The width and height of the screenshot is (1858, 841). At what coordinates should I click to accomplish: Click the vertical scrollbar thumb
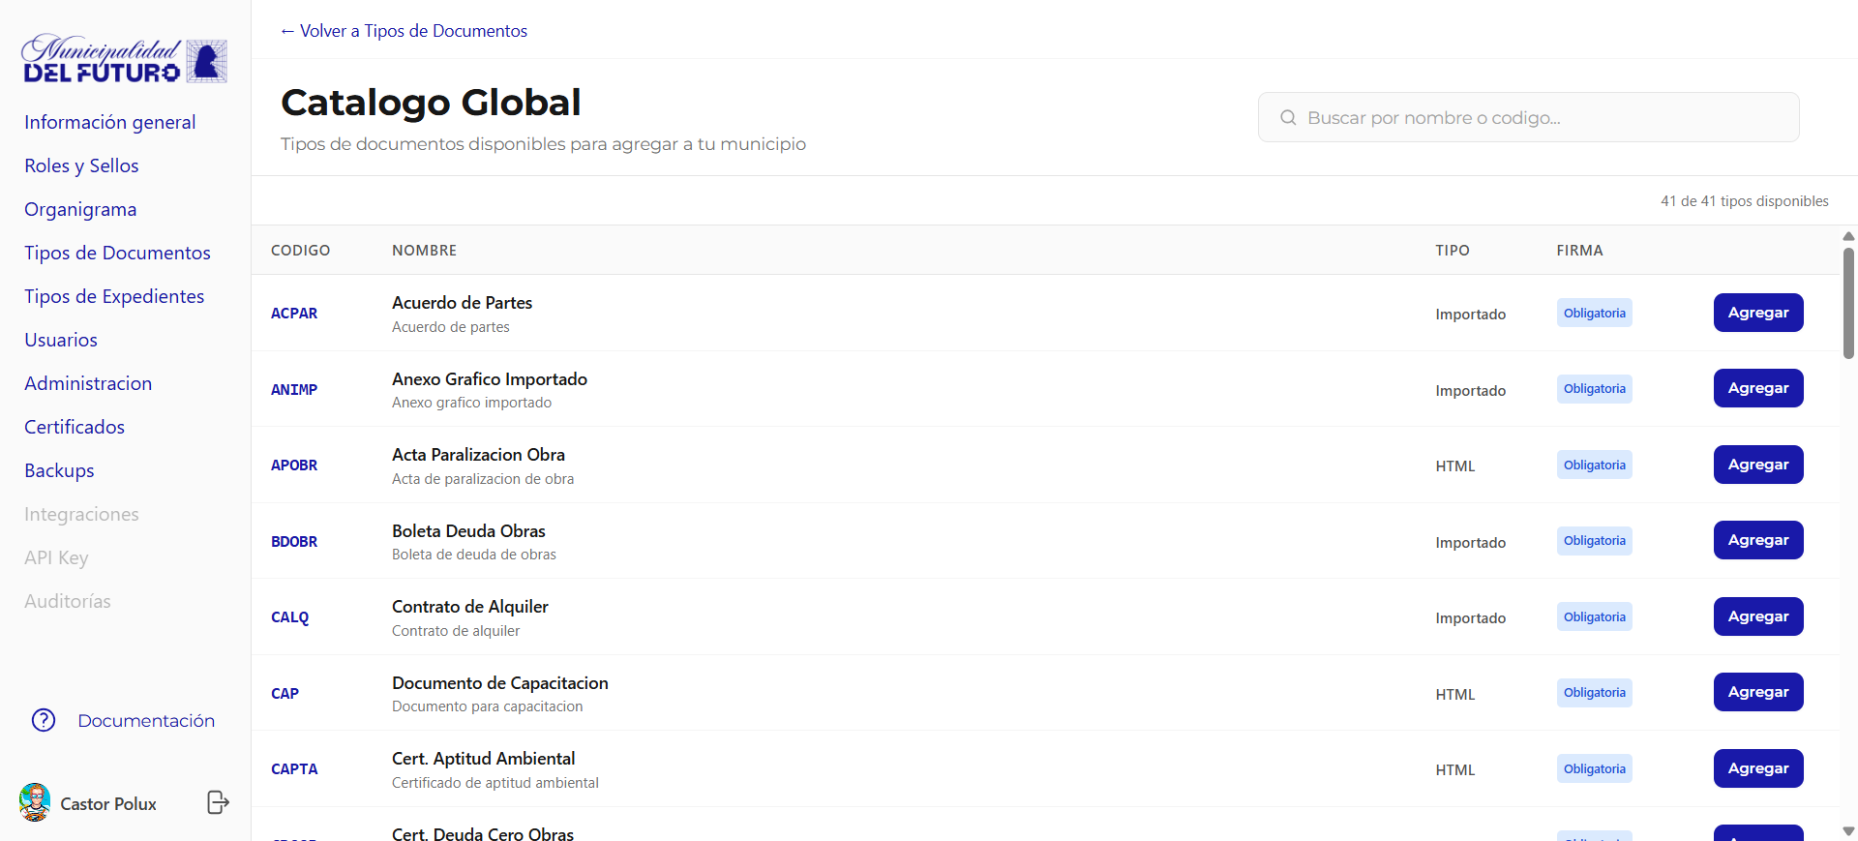tap(1848, 302)
